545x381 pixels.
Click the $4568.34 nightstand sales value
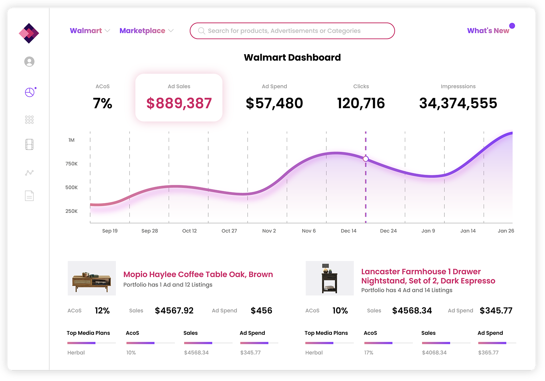(412, 310)
